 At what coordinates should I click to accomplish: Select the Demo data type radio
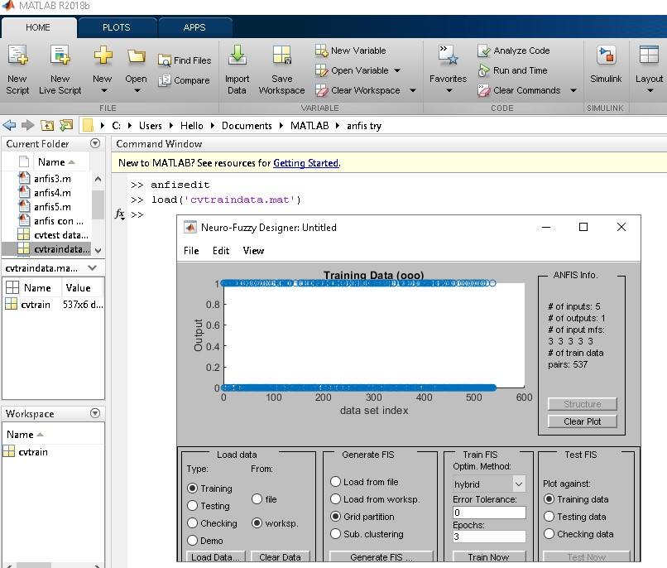coord(192,541)
